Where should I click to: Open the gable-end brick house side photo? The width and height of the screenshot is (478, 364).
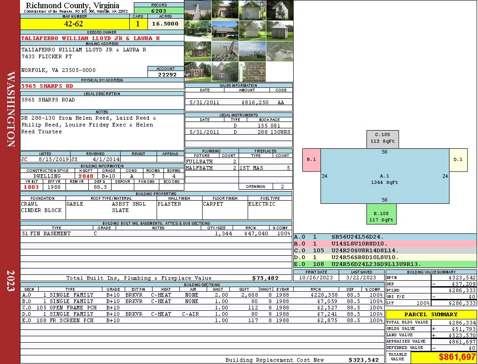pos(225,72)
